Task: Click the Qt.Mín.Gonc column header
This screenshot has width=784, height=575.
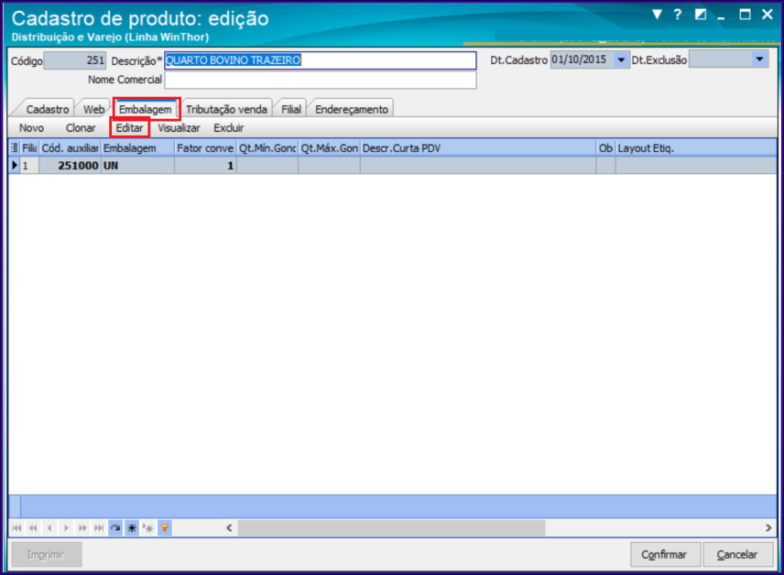Action: coord(267,148)
